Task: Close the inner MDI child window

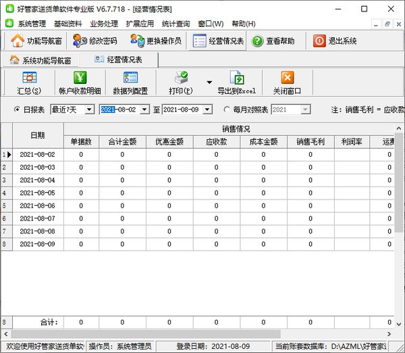Action: 398,24
